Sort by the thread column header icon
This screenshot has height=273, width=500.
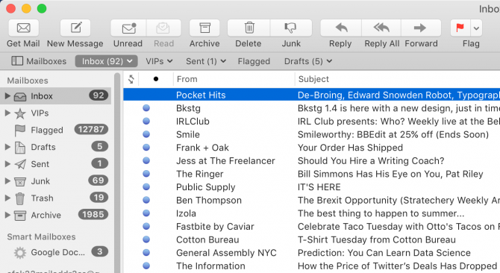131,79
